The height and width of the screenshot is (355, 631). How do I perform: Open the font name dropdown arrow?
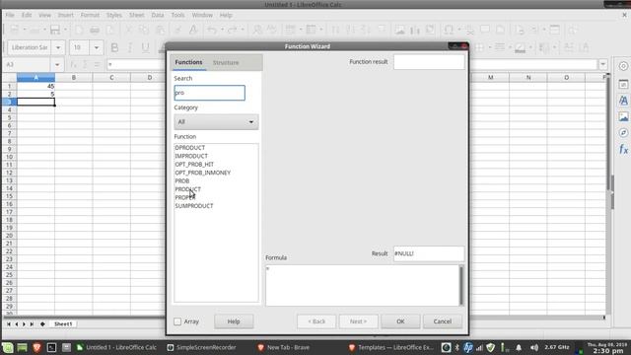pos(58,48)
